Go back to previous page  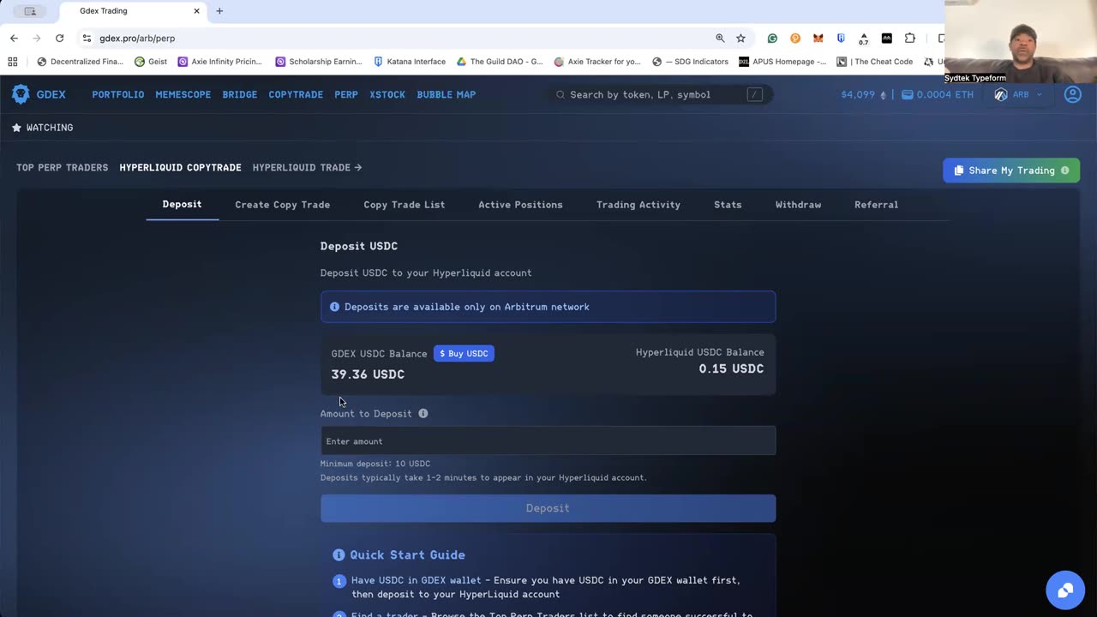tap(14, 39)
